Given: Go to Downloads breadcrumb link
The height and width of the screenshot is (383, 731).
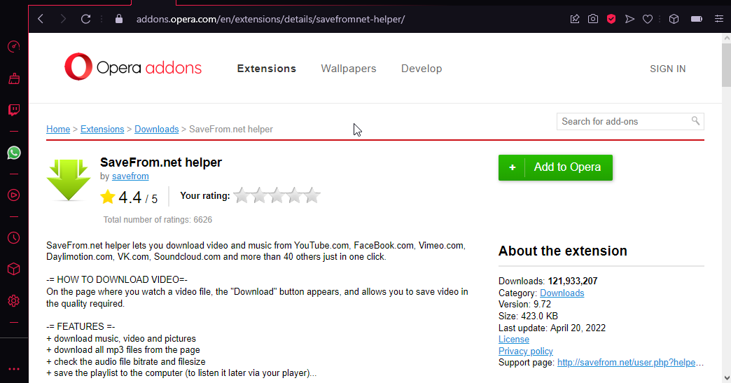Looking at the screenshot, I should click(157, 129).
